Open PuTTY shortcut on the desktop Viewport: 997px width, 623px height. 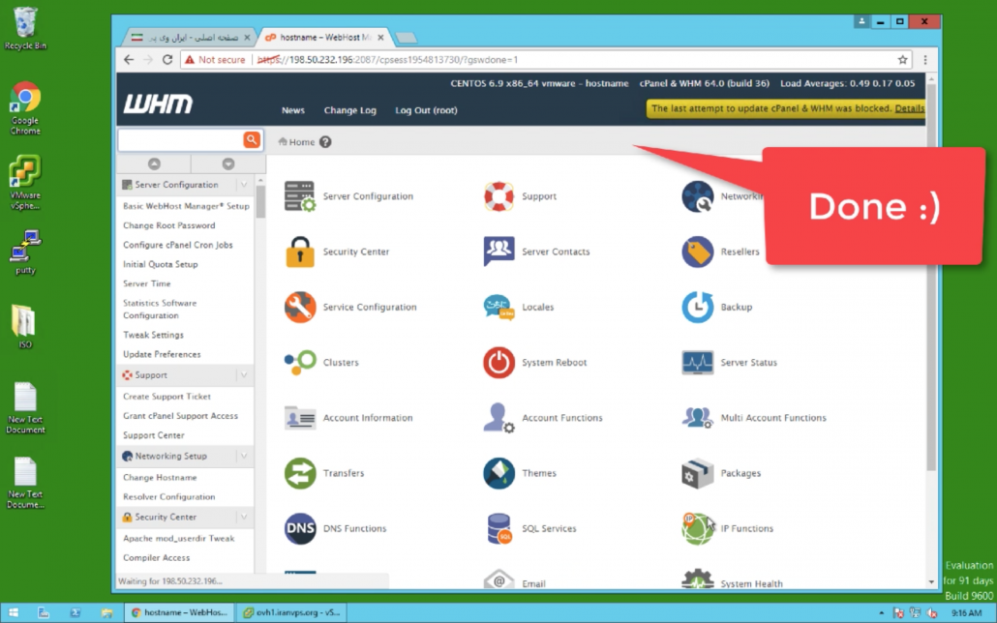[x=25, y=252]
